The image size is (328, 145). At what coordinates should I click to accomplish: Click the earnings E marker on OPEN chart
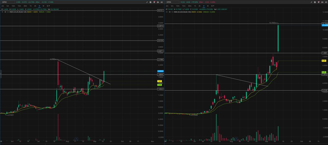tap(236, 138)
